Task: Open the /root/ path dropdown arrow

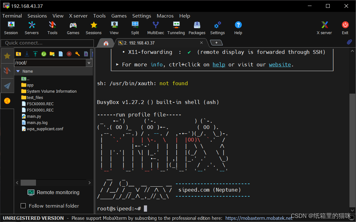Action: 89,63
